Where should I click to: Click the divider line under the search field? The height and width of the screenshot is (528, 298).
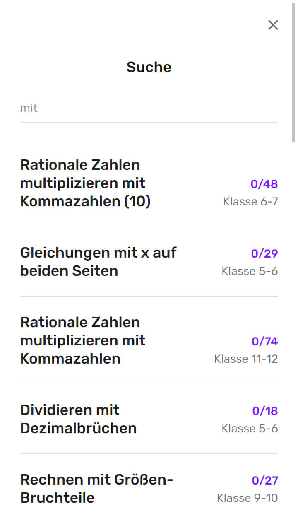coord(149,122)
